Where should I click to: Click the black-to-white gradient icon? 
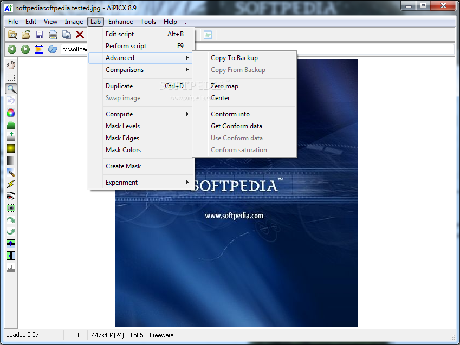11,160
